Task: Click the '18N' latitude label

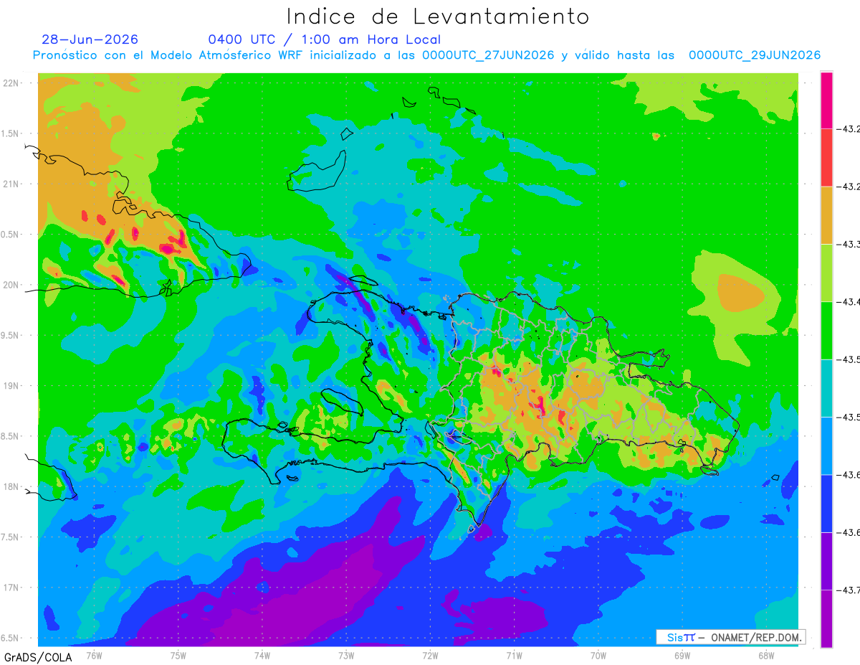Action: tap(12, 487)
